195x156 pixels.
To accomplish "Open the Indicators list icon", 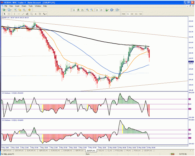I will [106, 10].
